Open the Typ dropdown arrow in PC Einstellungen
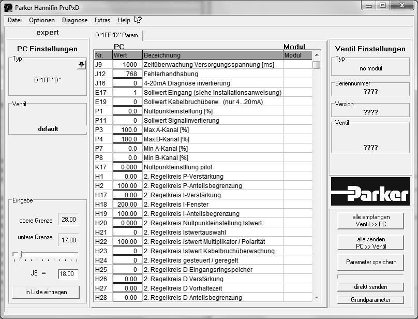The width and height of the screenshot is (418, 319). 82,65
